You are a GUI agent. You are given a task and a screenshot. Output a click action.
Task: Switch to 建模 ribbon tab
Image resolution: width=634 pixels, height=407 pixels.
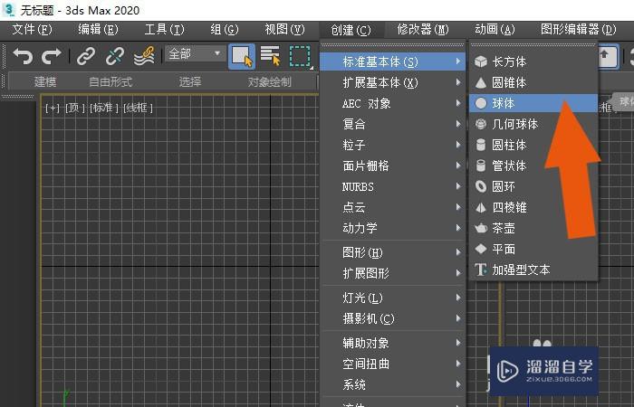pyautogui.click(x=45, y=82)
